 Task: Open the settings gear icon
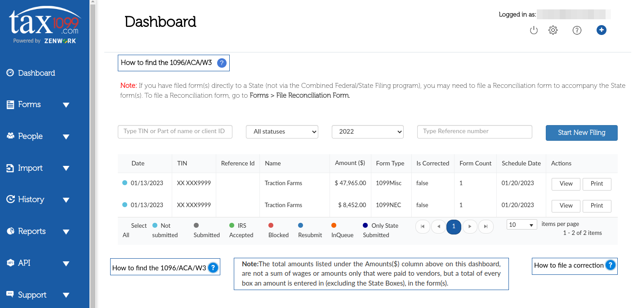pos(553,30)
